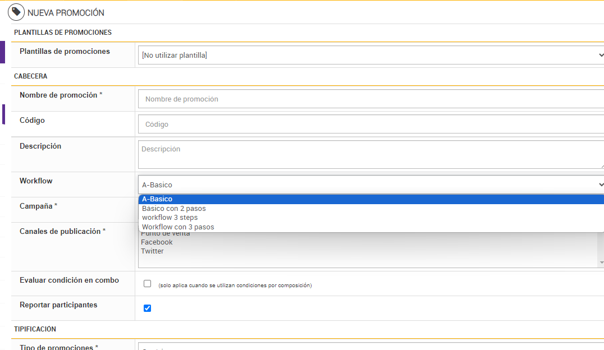This screenshot has width=604, height=350.
Task: Uncheck the Reportar participantes checkbox
Action: pos(148,308)
